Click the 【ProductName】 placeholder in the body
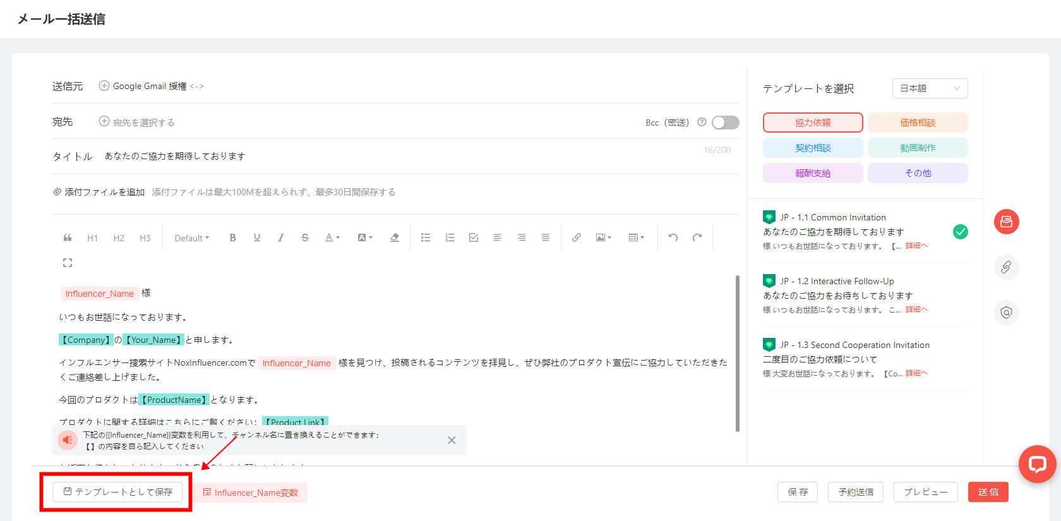The height and width of the screenshot is (521, 1061). pos(174,400)
